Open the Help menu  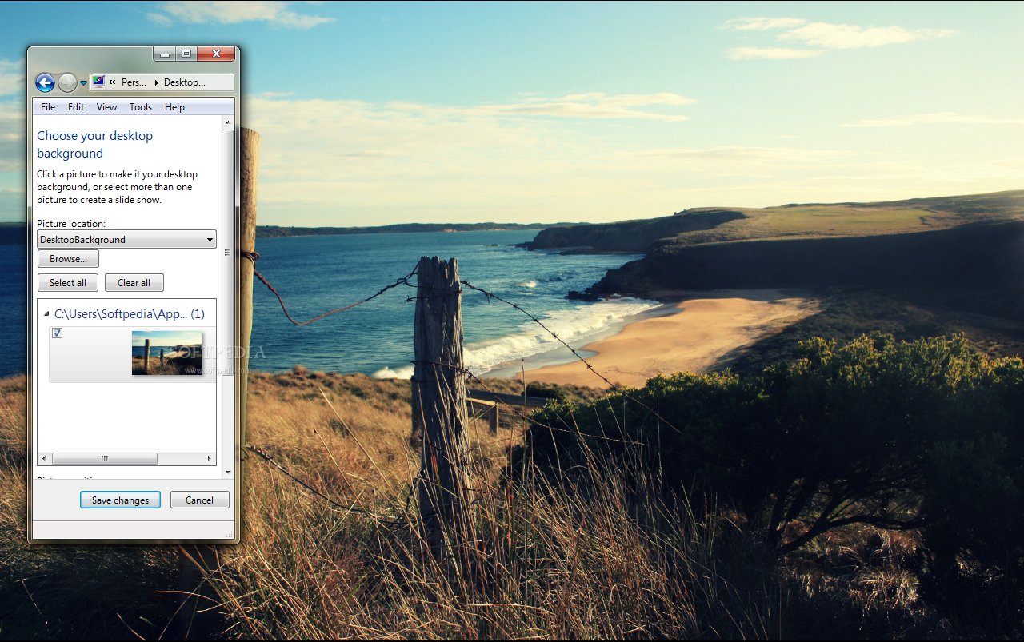click(x=174, y=107)
